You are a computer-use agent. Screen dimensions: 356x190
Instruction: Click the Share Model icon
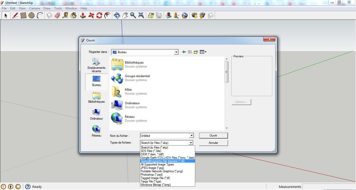tap(202, 15)
